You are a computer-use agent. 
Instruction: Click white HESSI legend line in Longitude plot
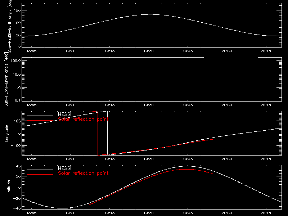click(40, 116)
